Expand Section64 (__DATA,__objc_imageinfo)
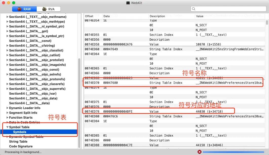This screenshot has height=155, width=269. 7,65
